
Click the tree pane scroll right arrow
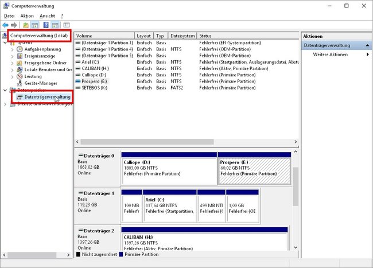(68, 255)
